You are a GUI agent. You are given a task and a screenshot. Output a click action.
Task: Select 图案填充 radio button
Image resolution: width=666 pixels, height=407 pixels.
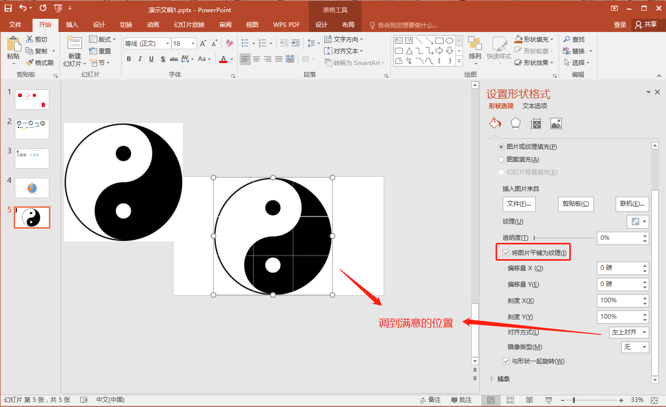(501, 160)
